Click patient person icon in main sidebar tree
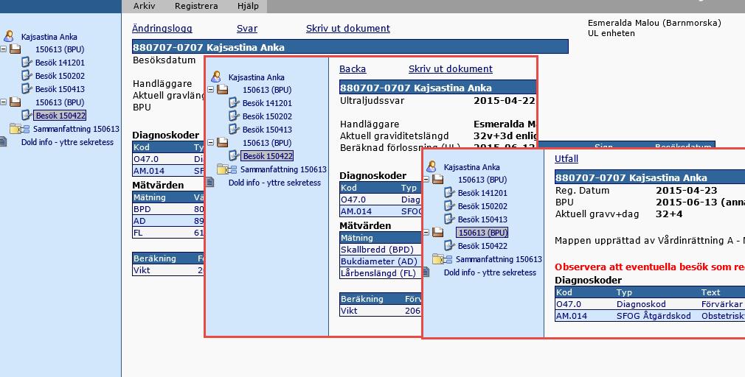745x377 pixels. tap(9, 37)
